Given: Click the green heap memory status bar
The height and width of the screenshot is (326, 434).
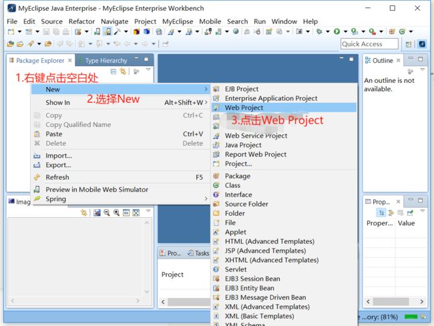Looking at the screenshot, I should pyautogui.click(x=411, y=317).
